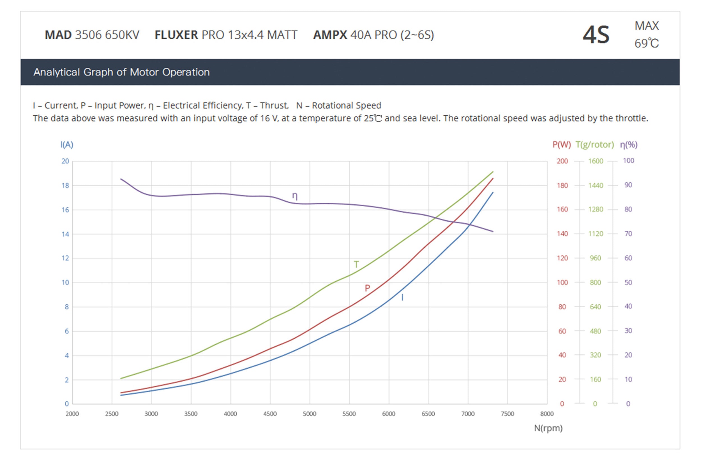Click the η efficiency curve label
Image resolution: width=701 pixels, height=453 pixels.
tap(294, 196)
